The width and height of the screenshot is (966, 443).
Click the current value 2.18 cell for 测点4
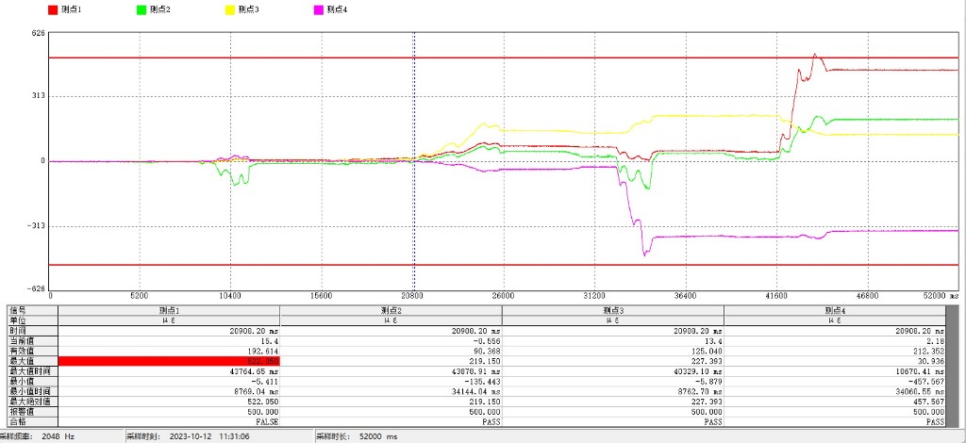[835, 340]
